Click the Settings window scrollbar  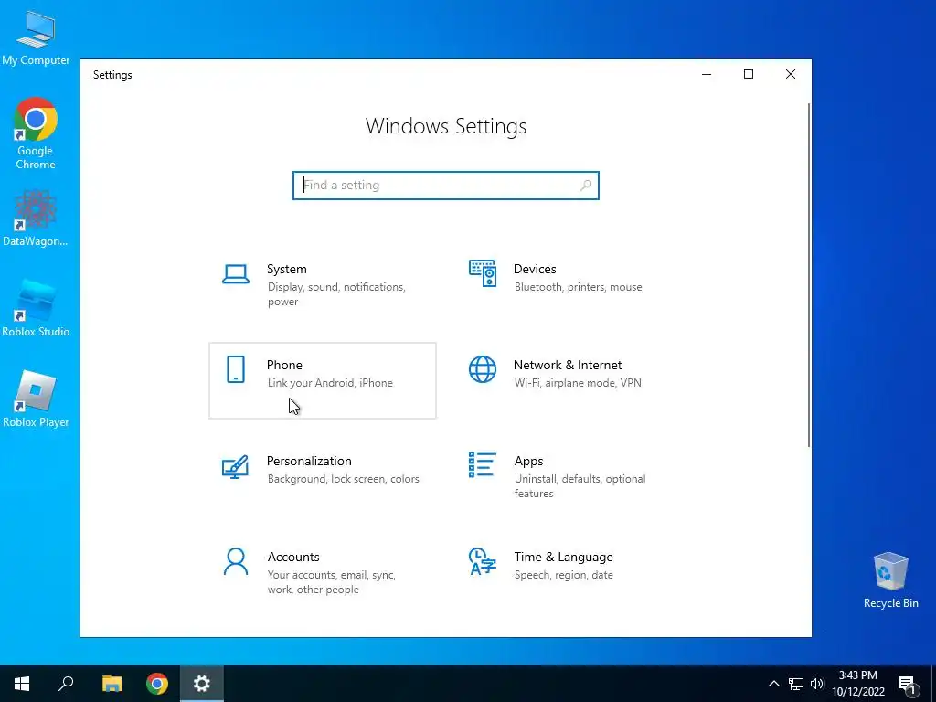tap(809, 274)
